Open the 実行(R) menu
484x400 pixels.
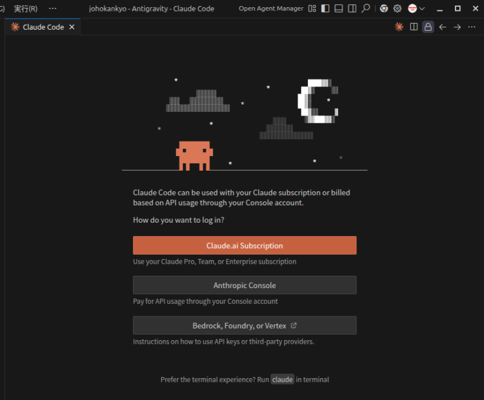(25, 8)
